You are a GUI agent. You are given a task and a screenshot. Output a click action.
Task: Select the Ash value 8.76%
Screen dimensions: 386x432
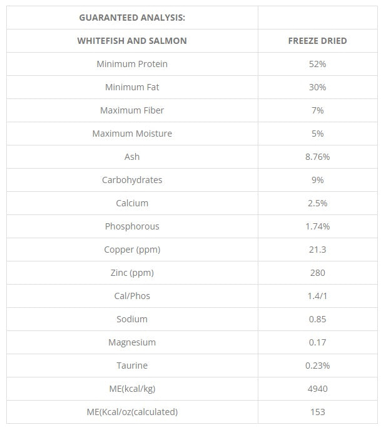point(318,157)
